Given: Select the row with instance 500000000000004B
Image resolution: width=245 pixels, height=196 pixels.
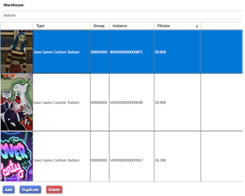Looking at the screenshot, I should pos(126,103).
